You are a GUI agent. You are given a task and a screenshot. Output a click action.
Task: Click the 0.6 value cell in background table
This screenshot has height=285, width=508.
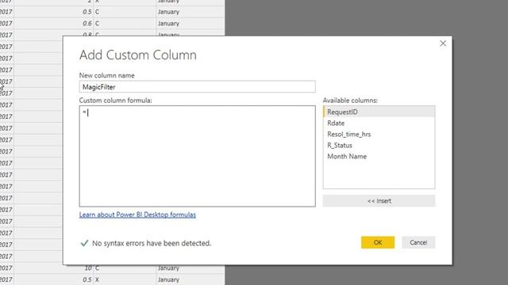coord(54,23)
